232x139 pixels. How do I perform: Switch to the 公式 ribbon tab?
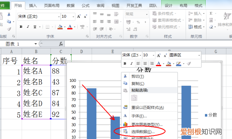85,6
